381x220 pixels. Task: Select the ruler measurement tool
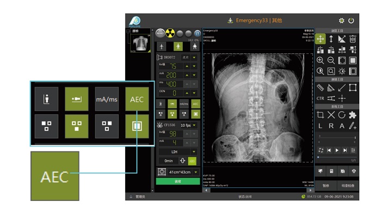321,87
